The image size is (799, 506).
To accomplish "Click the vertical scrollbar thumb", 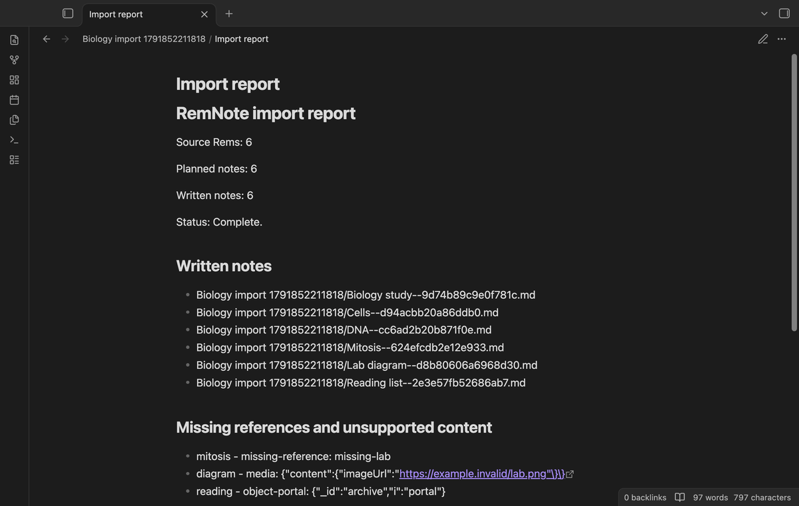I will pyautogui.click(x=794, y=192).
